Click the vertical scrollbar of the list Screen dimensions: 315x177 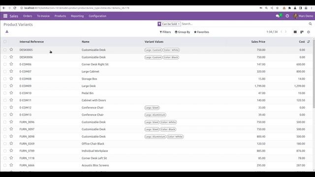coord(314,74)
